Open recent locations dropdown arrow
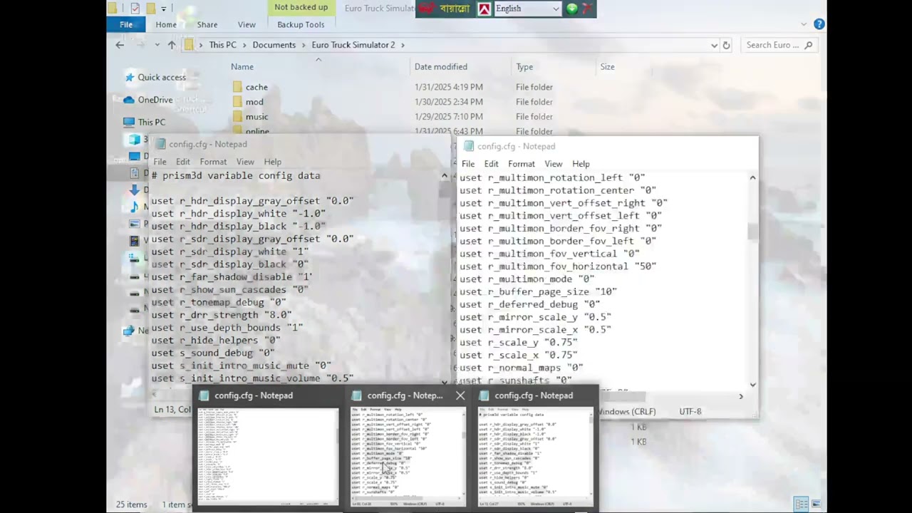912x513 pixels. (157, 45)
